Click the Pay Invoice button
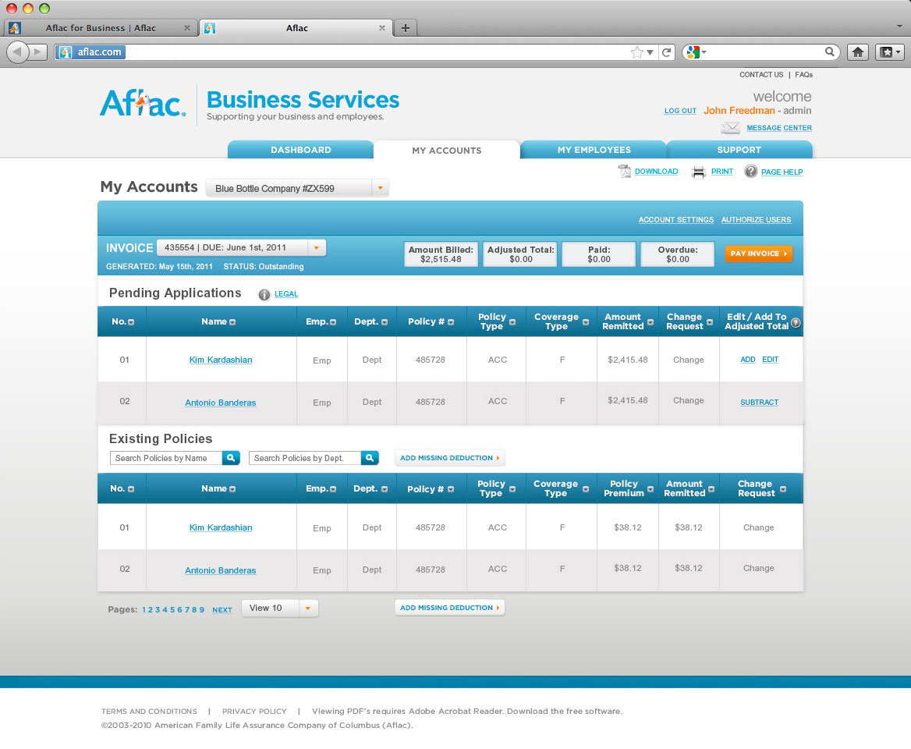This screenshot has height=749, width=911. coord(758,254)
